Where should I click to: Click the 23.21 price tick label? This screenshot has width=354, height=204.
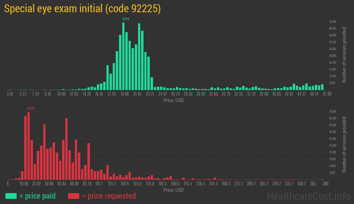(150, 94)
